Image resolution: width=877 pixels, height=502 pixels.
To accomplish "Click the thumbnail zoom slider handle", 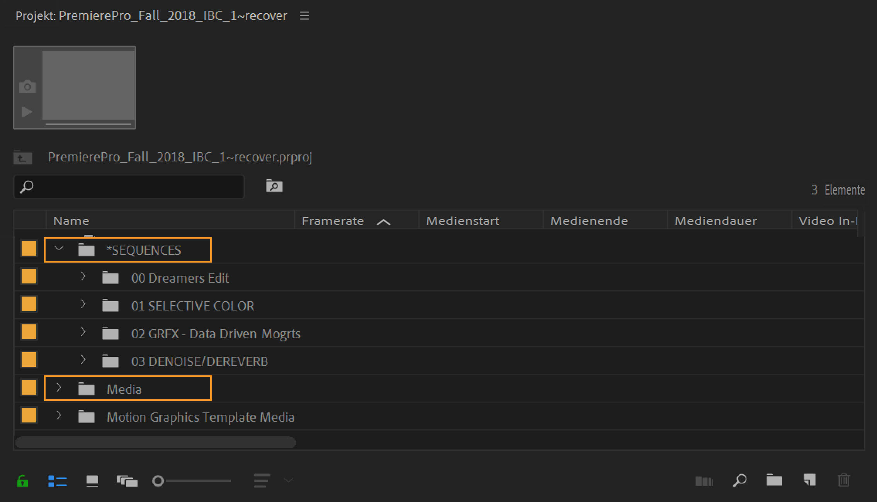I will pyautogui.click(x=158, y=481).
